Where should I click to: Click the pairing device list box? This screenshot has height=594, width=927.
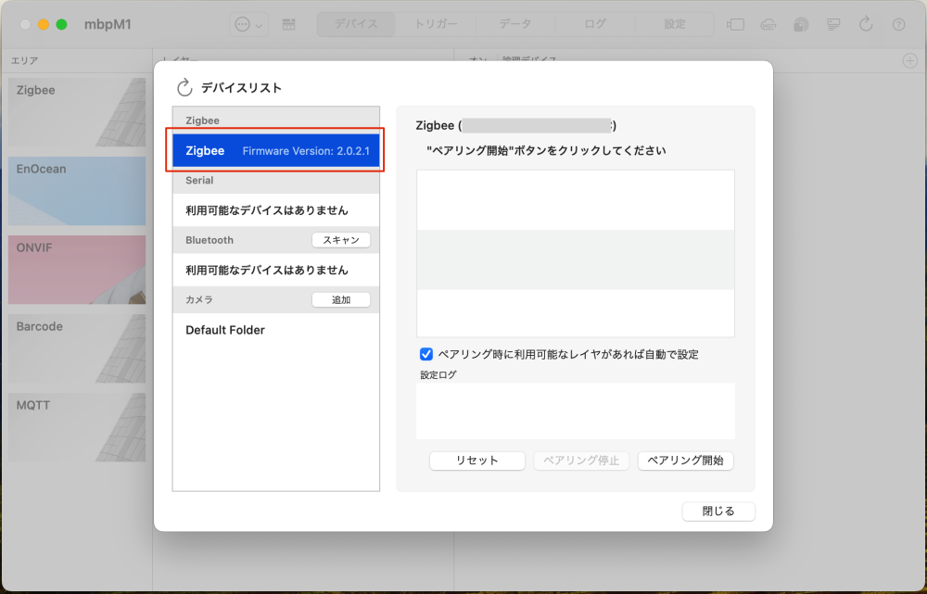tap(576, 254)
